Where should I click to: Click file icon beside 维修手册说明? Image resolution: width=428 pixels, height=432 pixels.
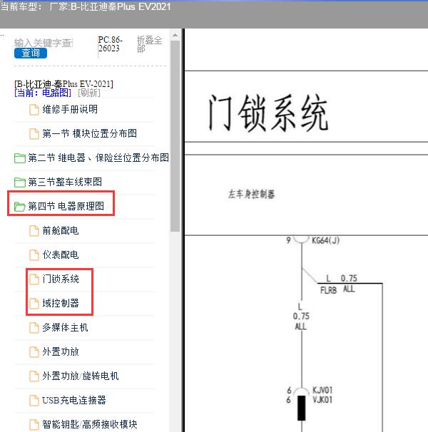[x=34, y=110]
